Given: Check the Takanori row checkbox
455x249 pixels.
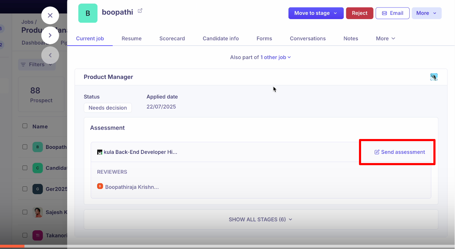Looking at the screenshot, I should [x=25, y=235].
